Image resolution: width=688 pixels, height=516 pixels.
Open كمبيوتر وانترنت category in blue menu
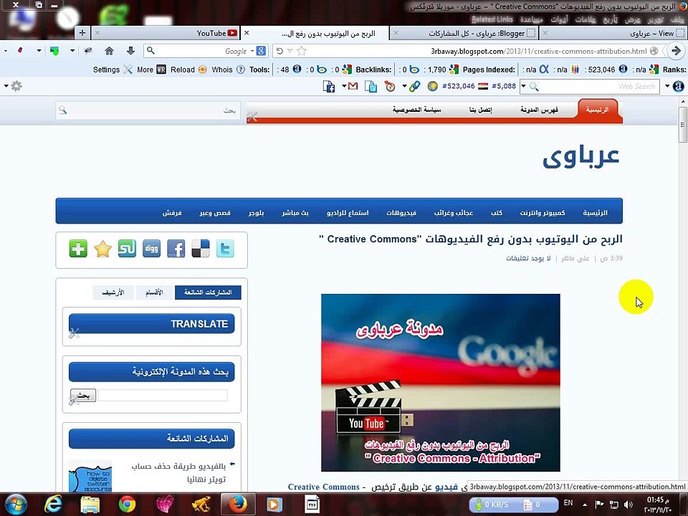[543, 213]
